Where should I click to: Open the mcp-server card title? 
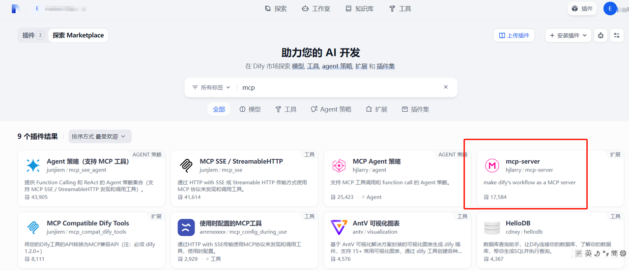coord(523,161)
